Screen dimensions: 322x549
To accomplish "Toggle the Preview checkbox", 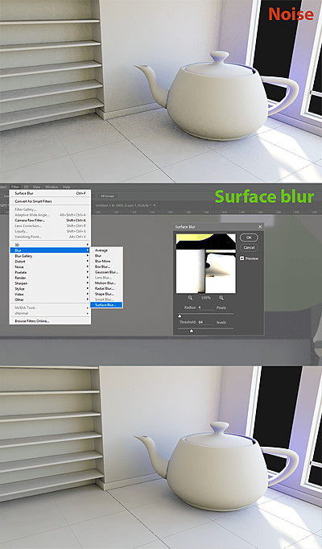I will pos(242,258).
